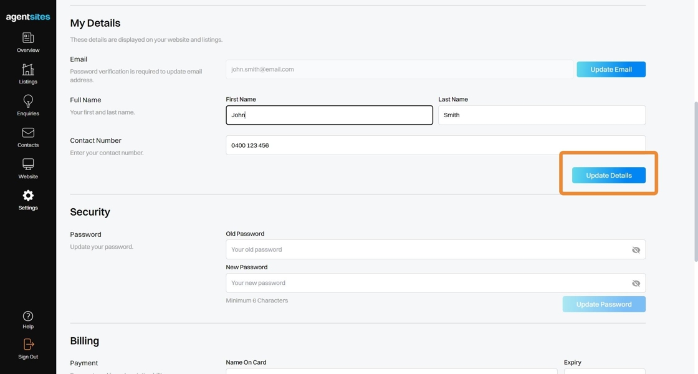Select the New Password input field

tap(427, 283)
